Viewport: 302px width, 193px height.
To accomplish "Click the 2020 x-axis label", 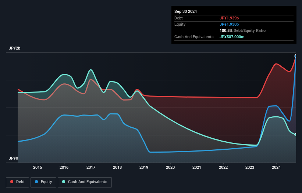I will [170, 167].
